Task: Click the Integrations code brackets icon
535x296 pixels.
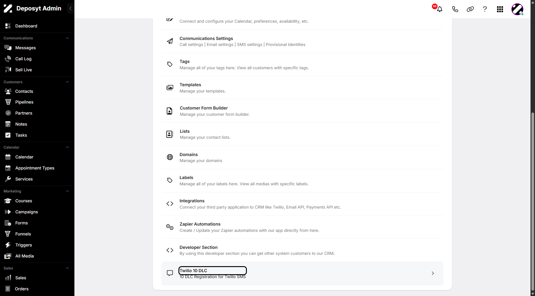Action: (170, 203)
